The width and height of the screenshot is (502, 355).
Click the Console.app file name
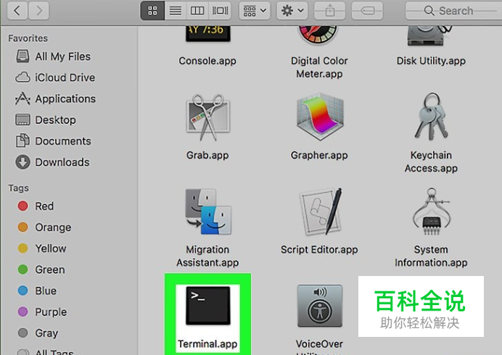207,61
